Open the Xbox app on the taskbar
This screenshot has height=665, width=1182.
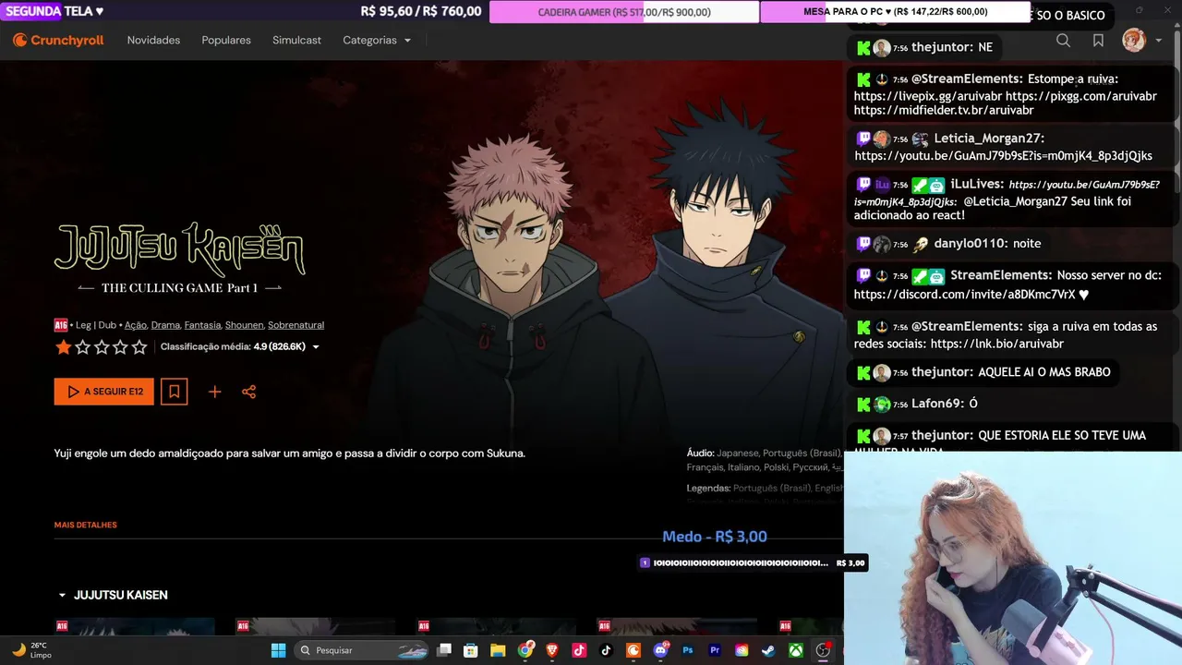(796, 650)
